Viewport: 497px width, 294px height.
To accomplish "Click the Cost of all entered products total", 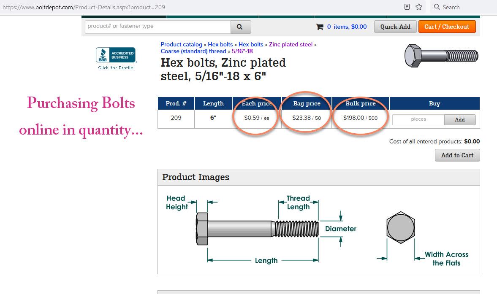I will 434,141.
